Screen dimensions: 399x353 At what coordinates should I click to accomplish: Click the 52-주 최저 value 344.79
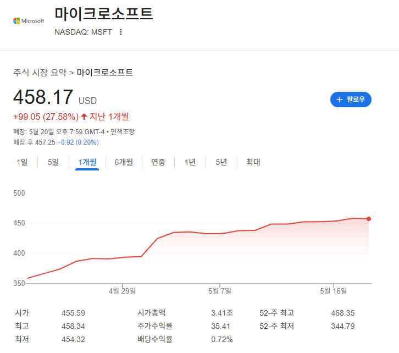pos(343,326)
